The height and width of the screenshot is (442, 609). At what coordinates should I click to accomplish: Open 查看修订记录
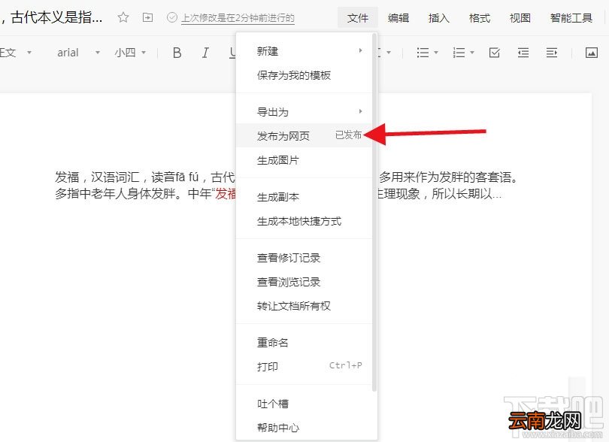coord(304,258)
